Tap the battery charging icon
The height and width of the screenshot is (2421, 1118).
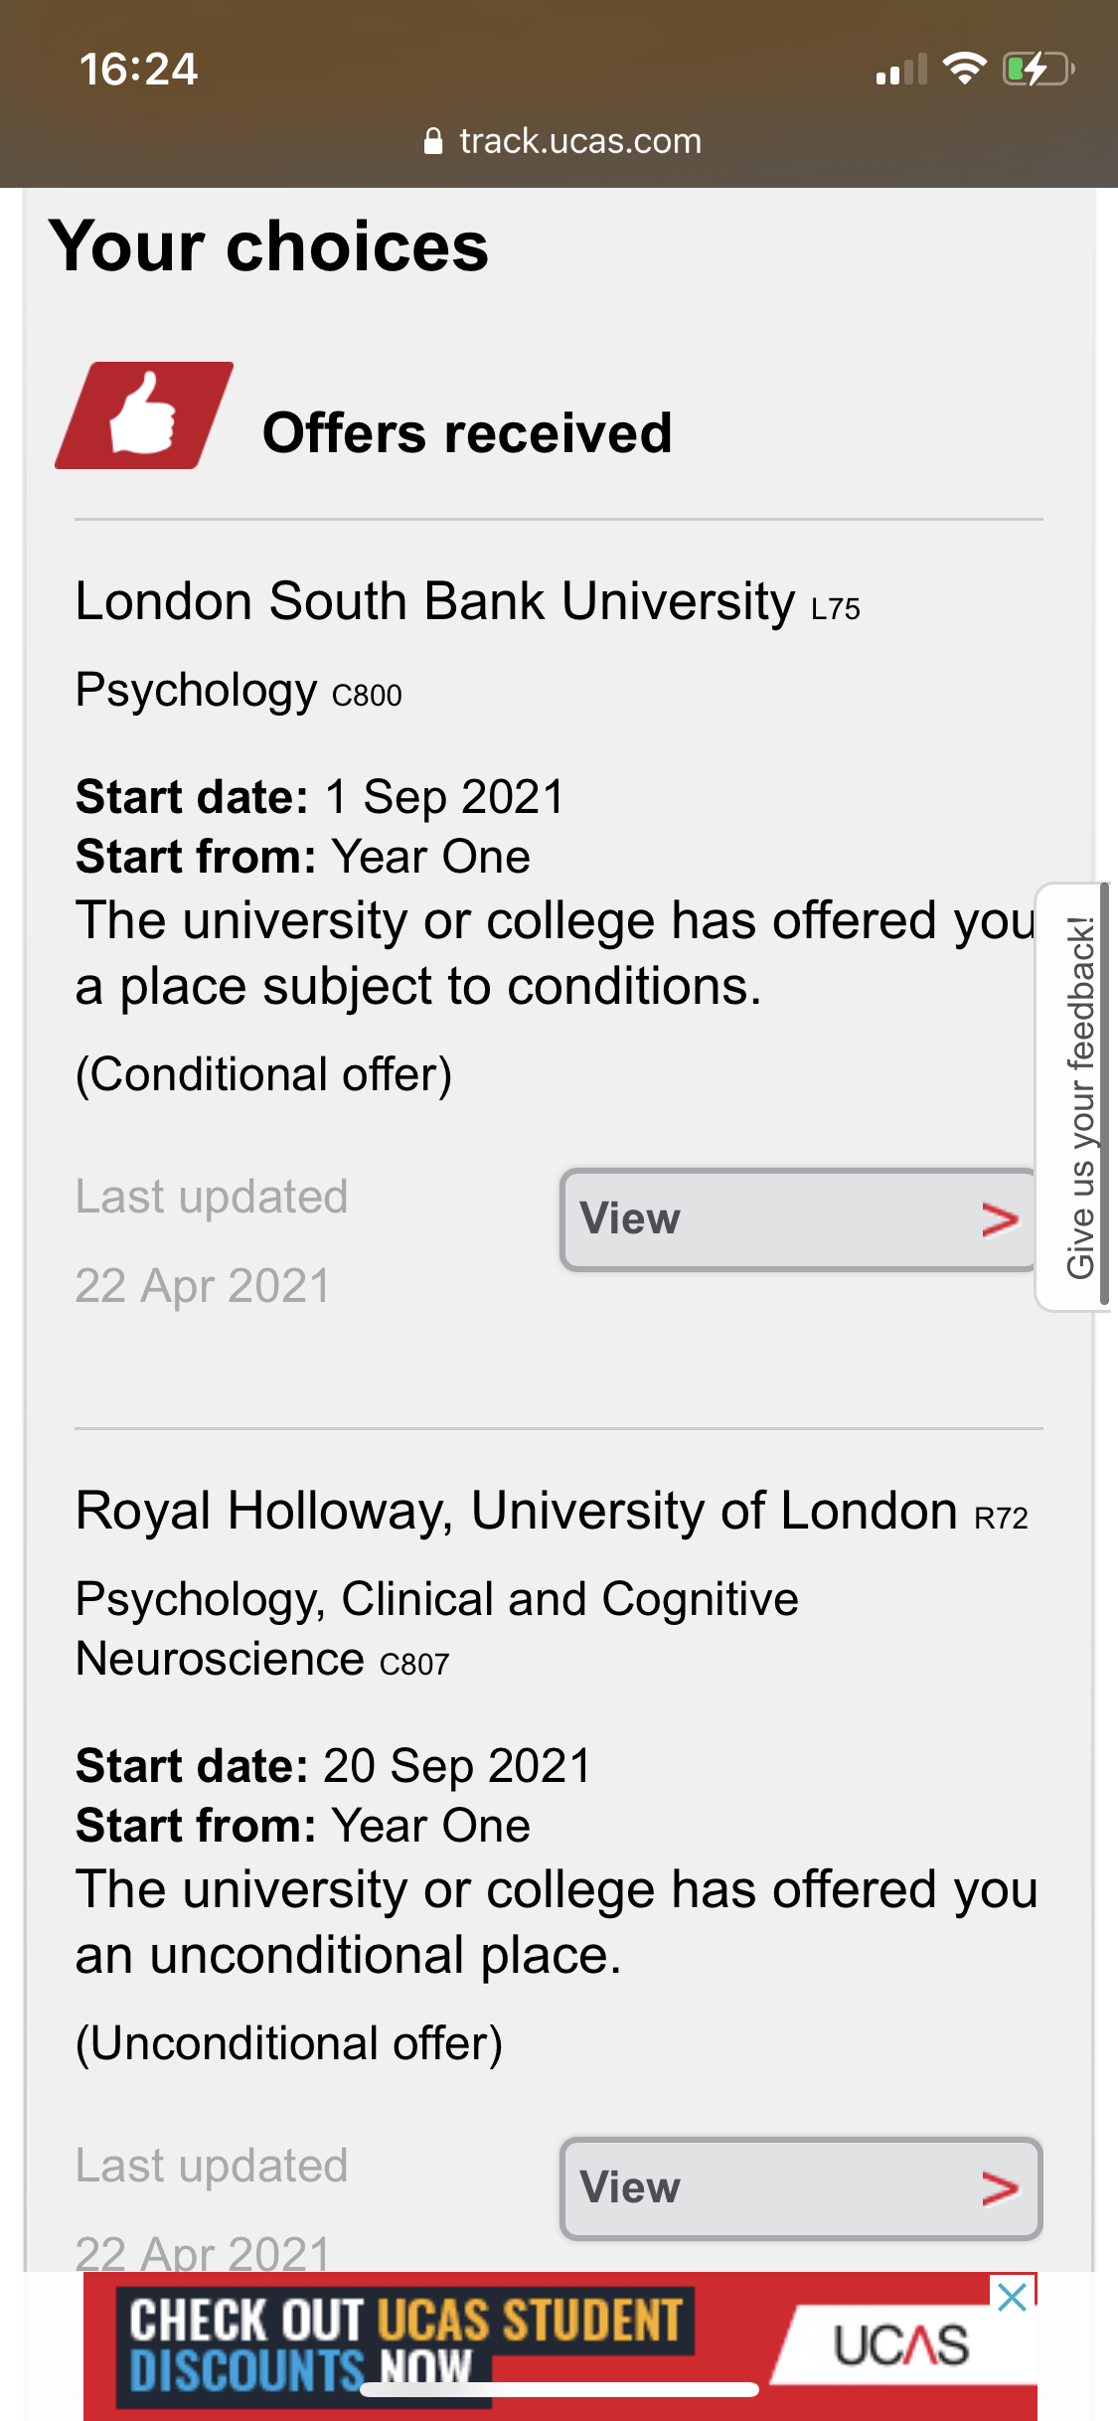coord(1038,69)
